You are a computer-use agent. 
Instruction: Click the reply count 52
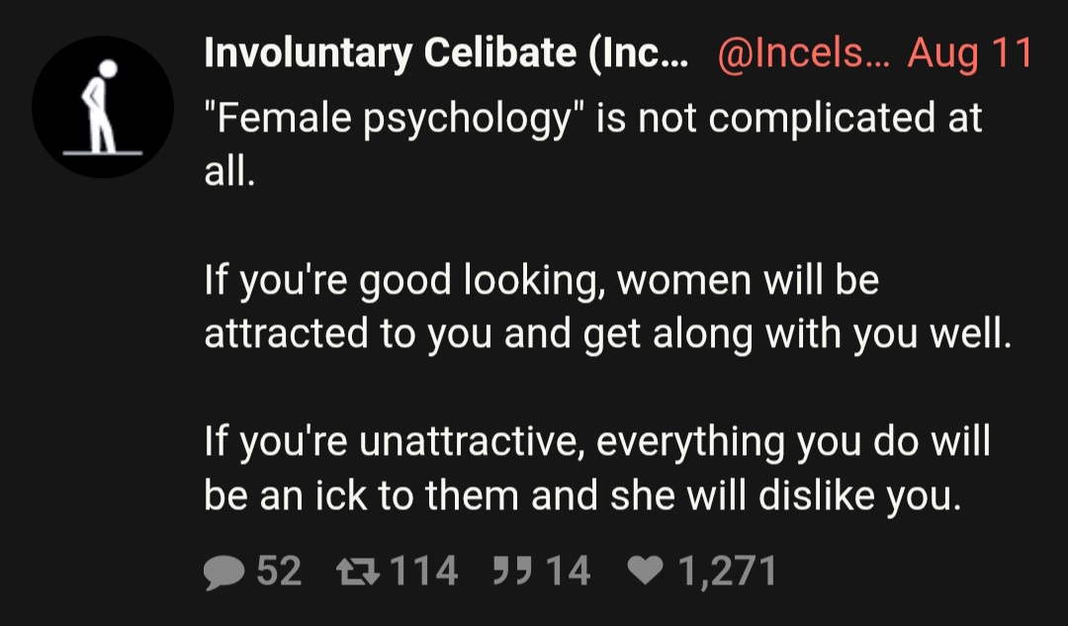tap(279, 571)
